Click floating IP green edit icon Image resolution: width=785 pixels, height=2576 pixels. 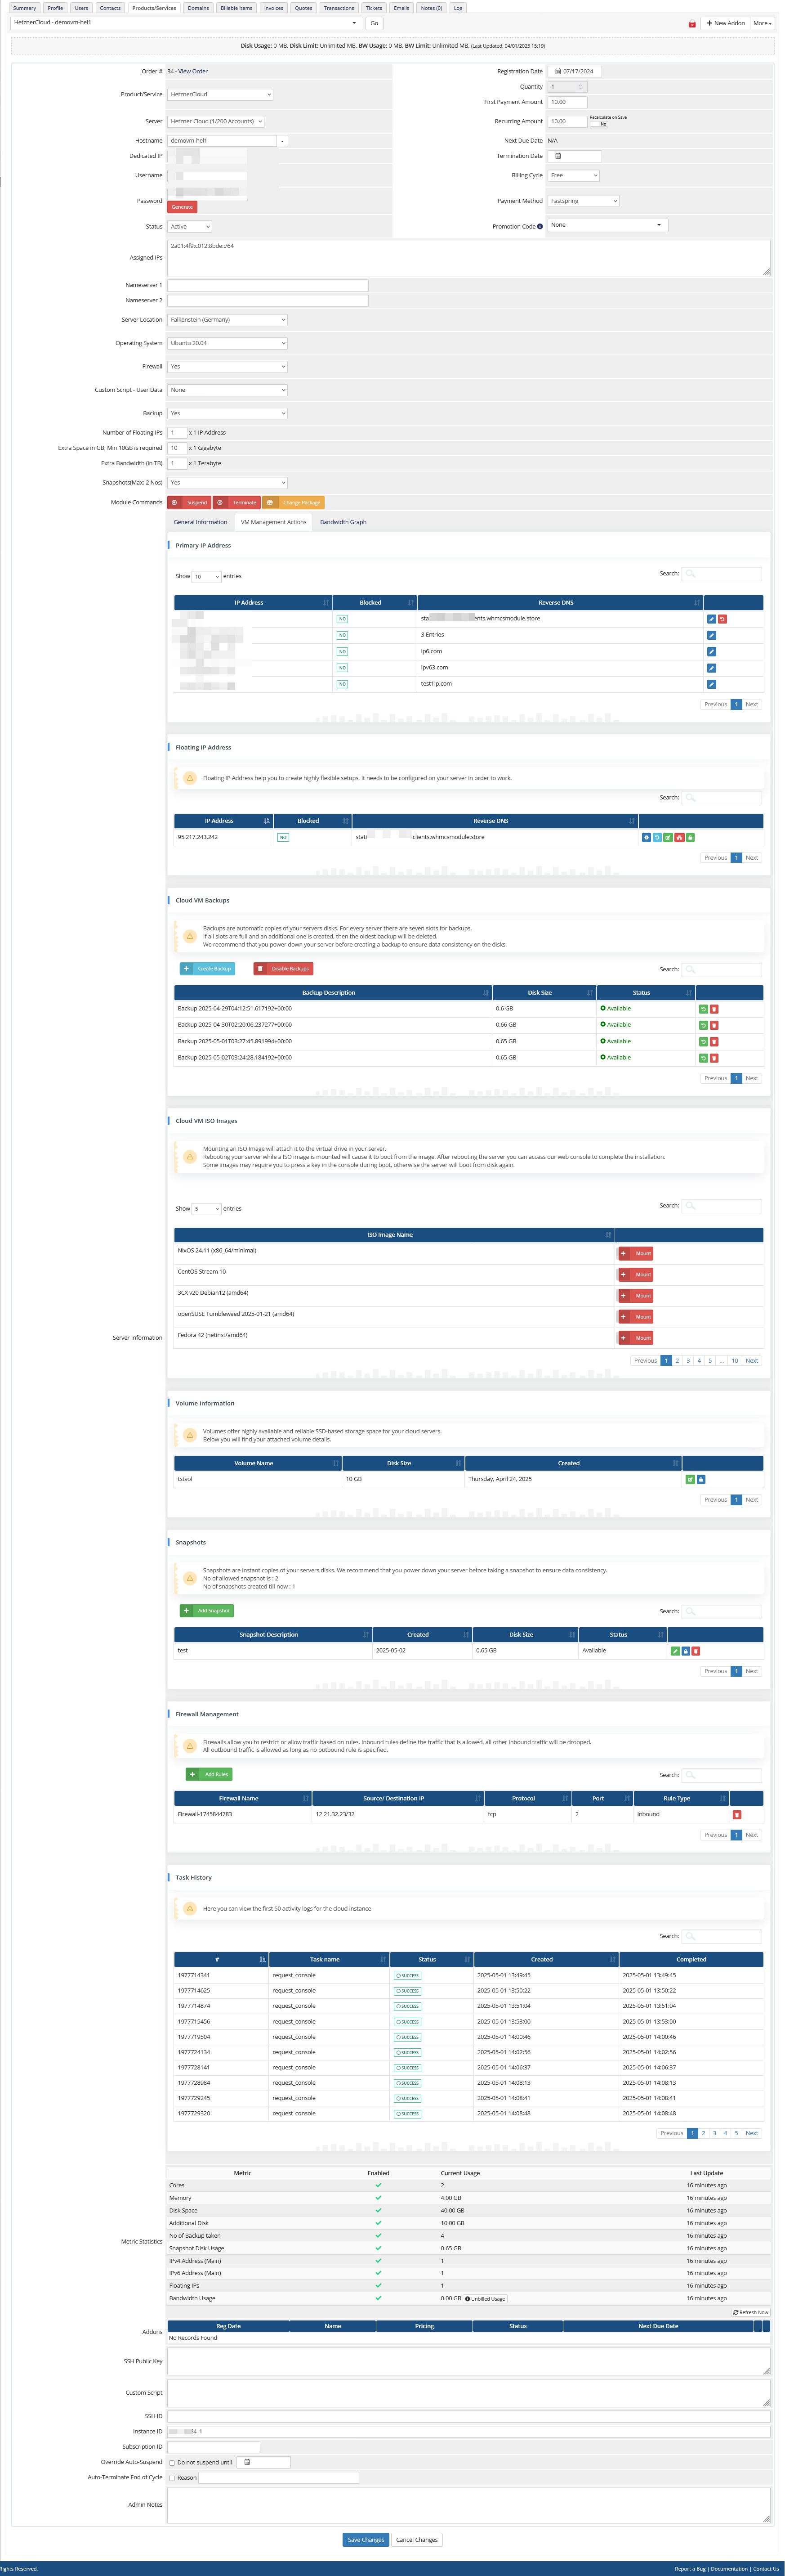(668, 837)
